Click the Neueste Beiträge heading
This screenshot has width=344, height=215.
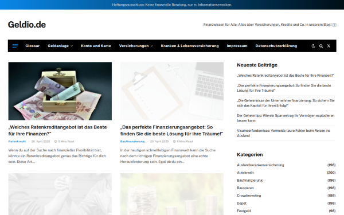(257, 65)
